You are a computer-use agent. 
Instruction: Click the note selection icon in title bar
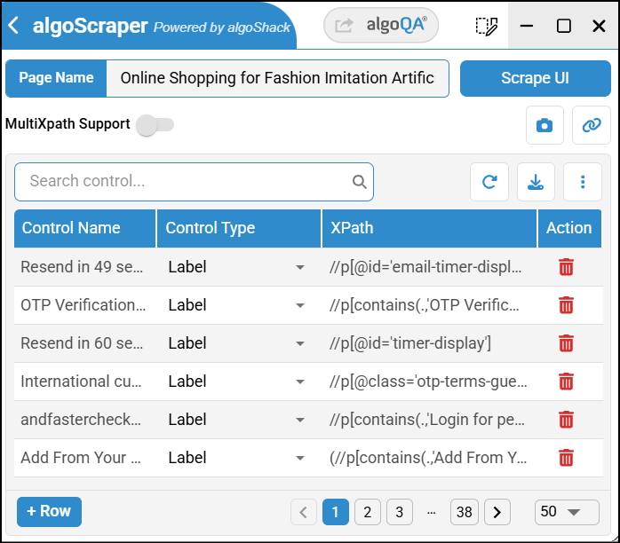(486, 26)
